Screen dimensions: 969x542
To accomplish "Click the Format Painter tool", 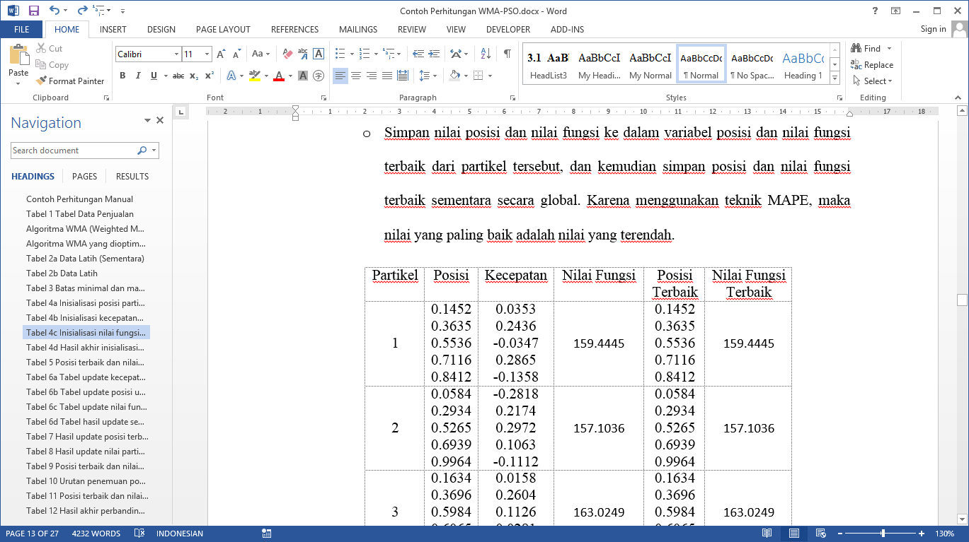I will (70, 81).
